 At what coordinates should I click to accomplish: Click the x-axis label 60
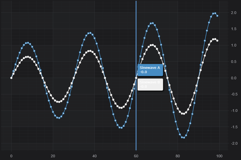(136, 156)
